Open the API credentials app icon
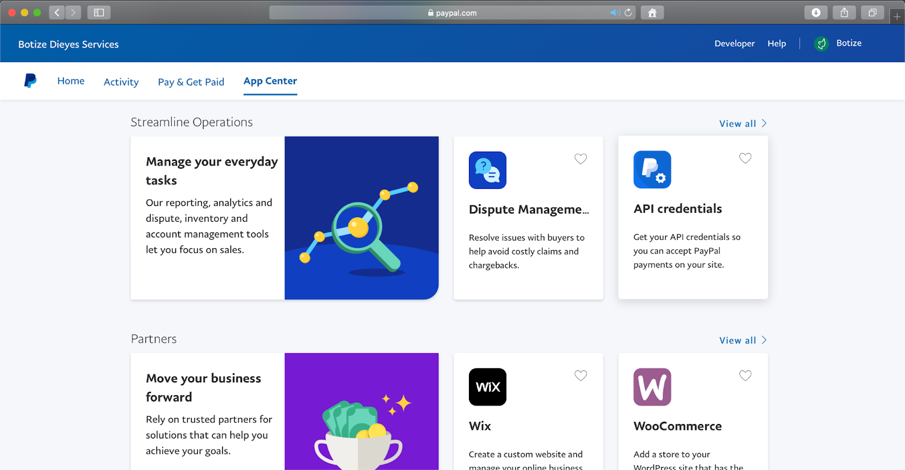The width and height of the screenshot is (905, 470). (x=652, y=170)
